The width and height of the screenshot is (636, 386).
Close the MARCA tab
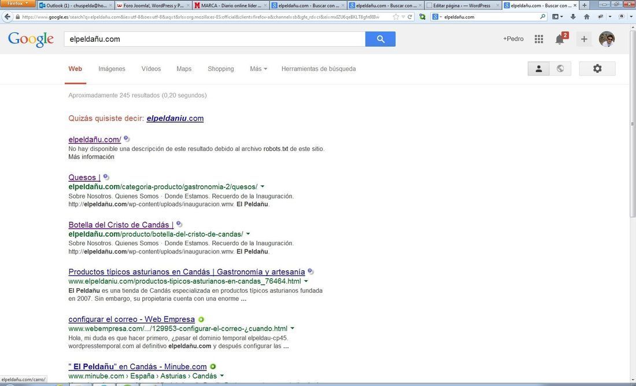[265, 6]
